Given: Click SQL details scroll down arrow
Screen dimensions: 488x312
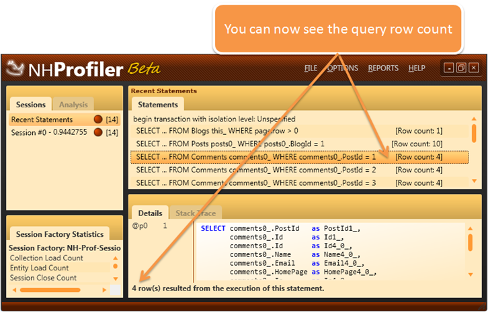Looking at the screenshot, I should (x=471, y=274).
